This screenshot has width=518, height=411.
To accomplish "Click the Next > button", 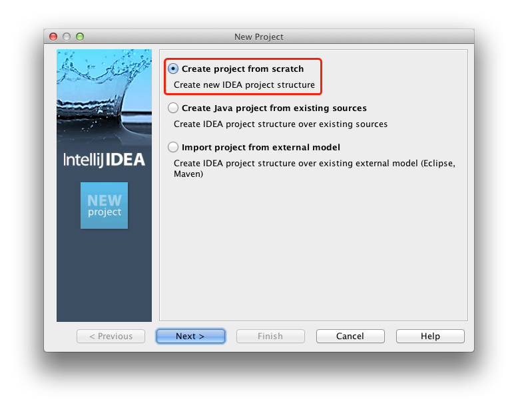I will (190, 336).
